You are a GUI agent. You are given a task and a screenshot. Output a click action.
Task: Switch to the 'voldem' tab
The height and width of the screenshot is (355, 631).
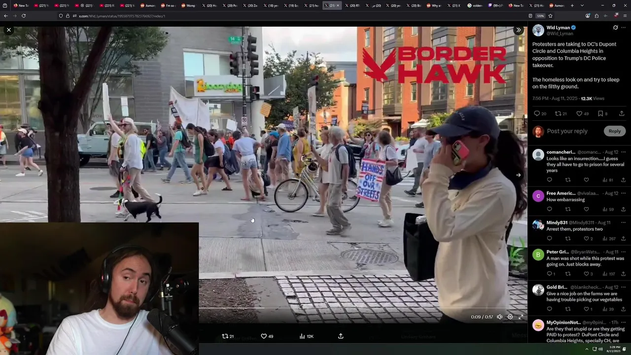[x=475, y=5]
